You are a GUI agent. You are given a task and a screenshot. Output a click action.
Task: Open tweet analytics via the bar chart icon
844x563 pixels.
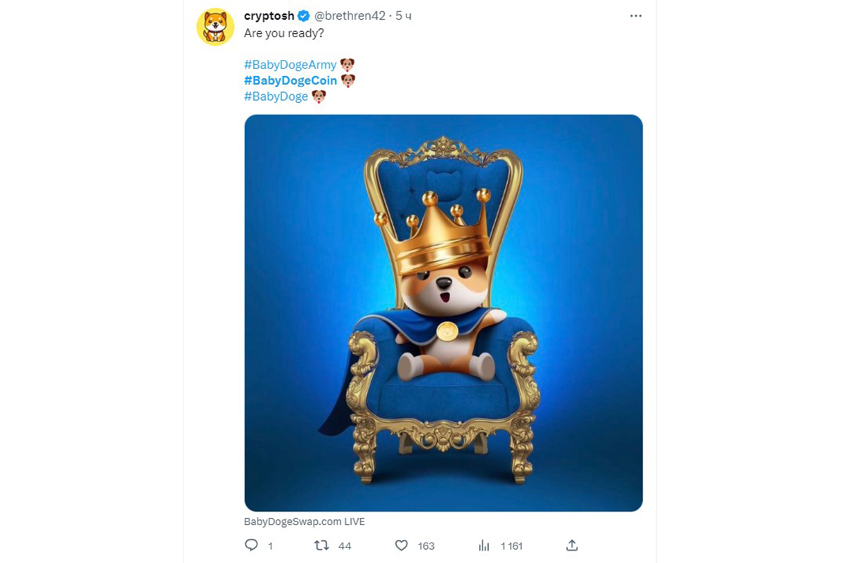(x=484, y=545)
